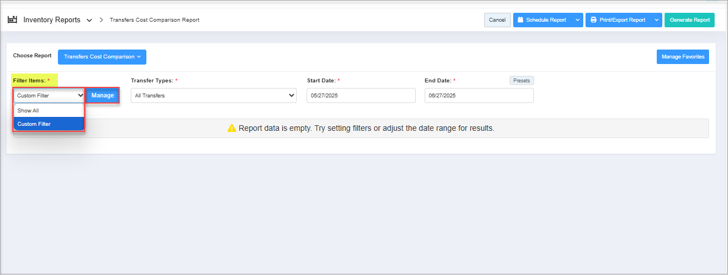Expand the Inventory Reports chevron menu

(x=90, y=21)
